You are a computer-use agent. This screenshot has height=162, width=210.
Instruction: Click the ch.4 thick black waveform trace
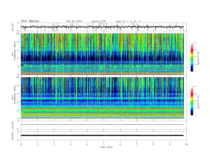tap(102, 136)
